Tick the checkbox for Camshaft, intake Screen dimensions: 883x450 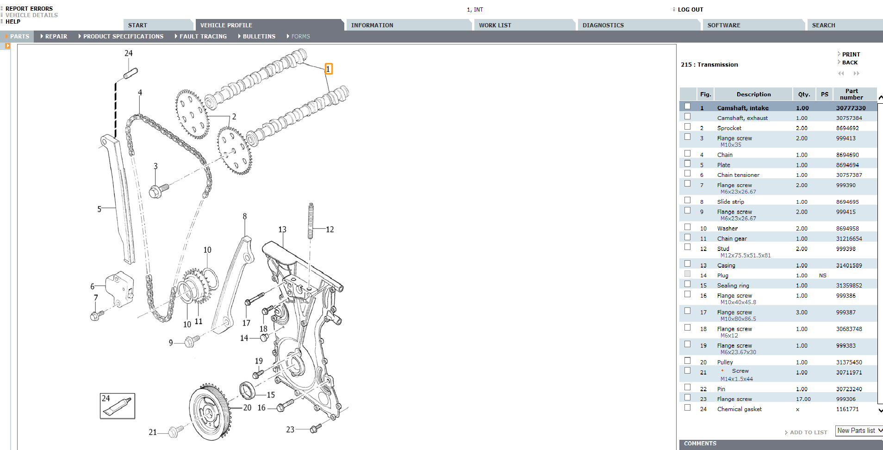coord(687,106)
